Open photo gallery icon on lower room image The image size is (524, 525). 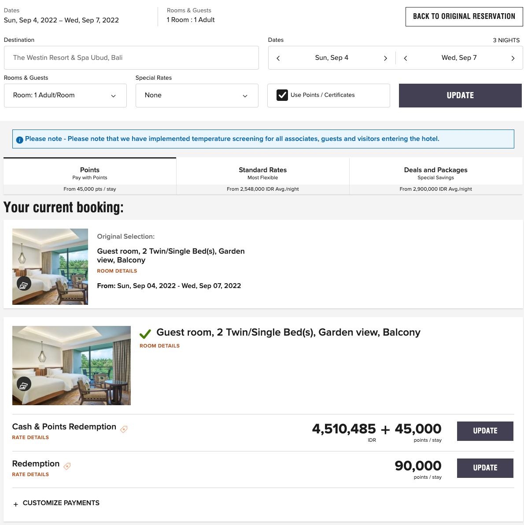24,384
